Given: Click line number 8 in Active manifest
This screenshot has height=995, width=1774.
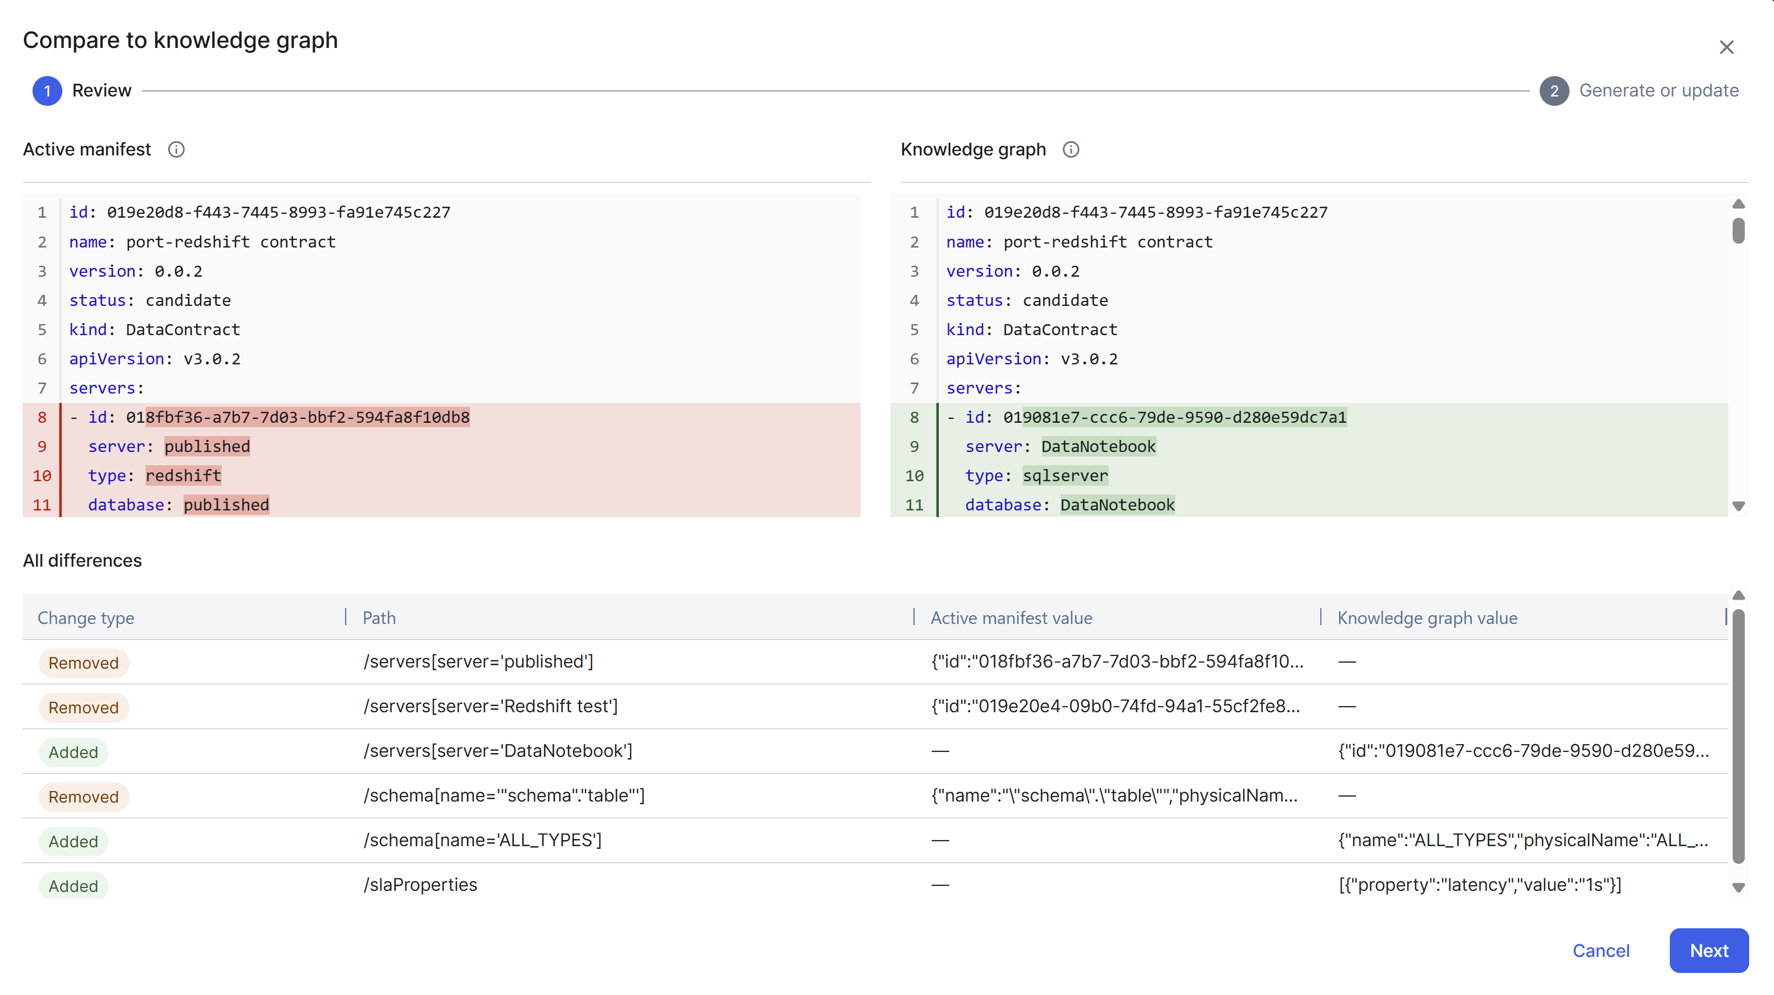Looking at the screenshot, I should [42, 417].
